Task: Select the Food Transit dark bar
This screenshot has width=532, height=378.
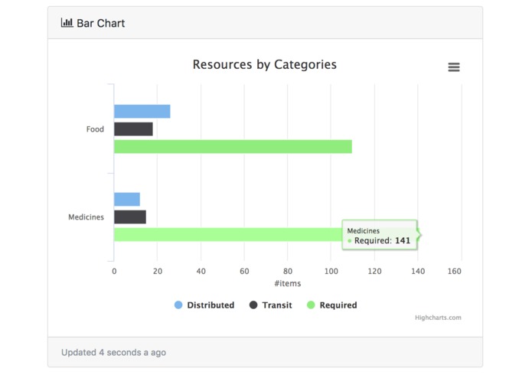Action: coord(133,129)
